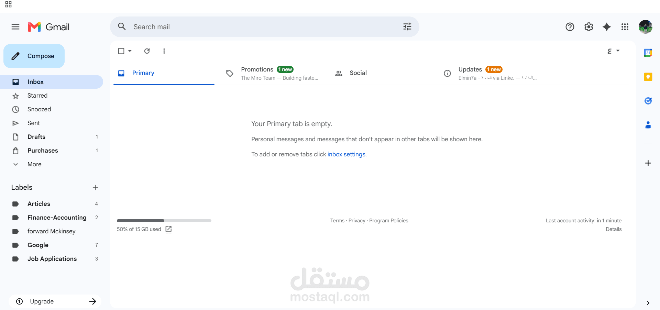Refresh the inbox
Screen dimensions: 660x310
147,51
